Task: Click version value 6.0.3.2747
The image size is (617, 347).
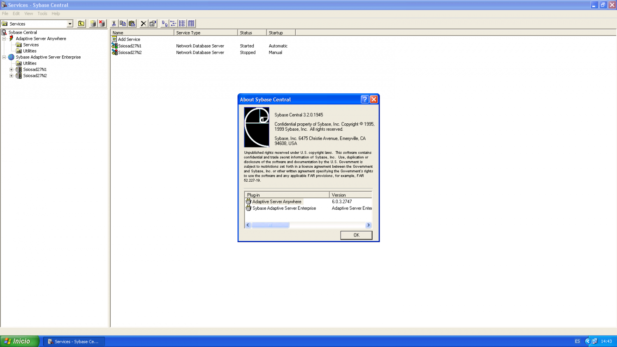Action: pos(342,201)
